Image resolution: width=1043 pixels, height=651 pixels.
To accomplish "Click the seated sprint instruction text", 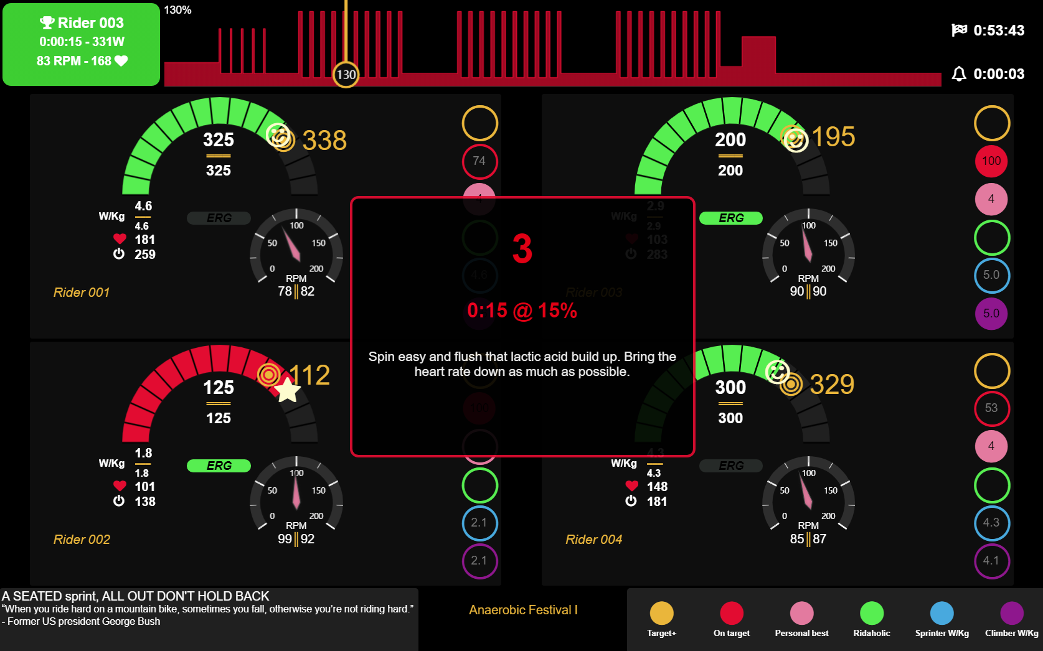I will pyautogui.click(x=136, y=596).
